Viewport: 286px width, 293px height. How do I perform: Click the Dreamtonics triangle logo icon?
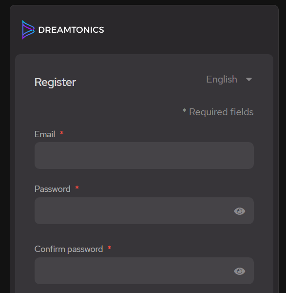[x=28, y=30]
